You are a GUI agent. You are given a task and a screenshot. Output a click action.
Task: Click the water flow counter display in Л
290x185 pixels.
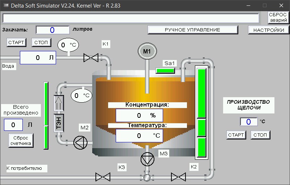click(x=38, y=58)
